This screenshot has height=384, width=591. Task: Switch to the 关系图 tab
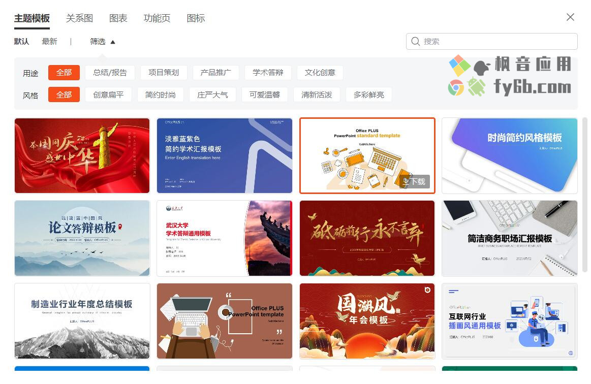coord(80,18)
